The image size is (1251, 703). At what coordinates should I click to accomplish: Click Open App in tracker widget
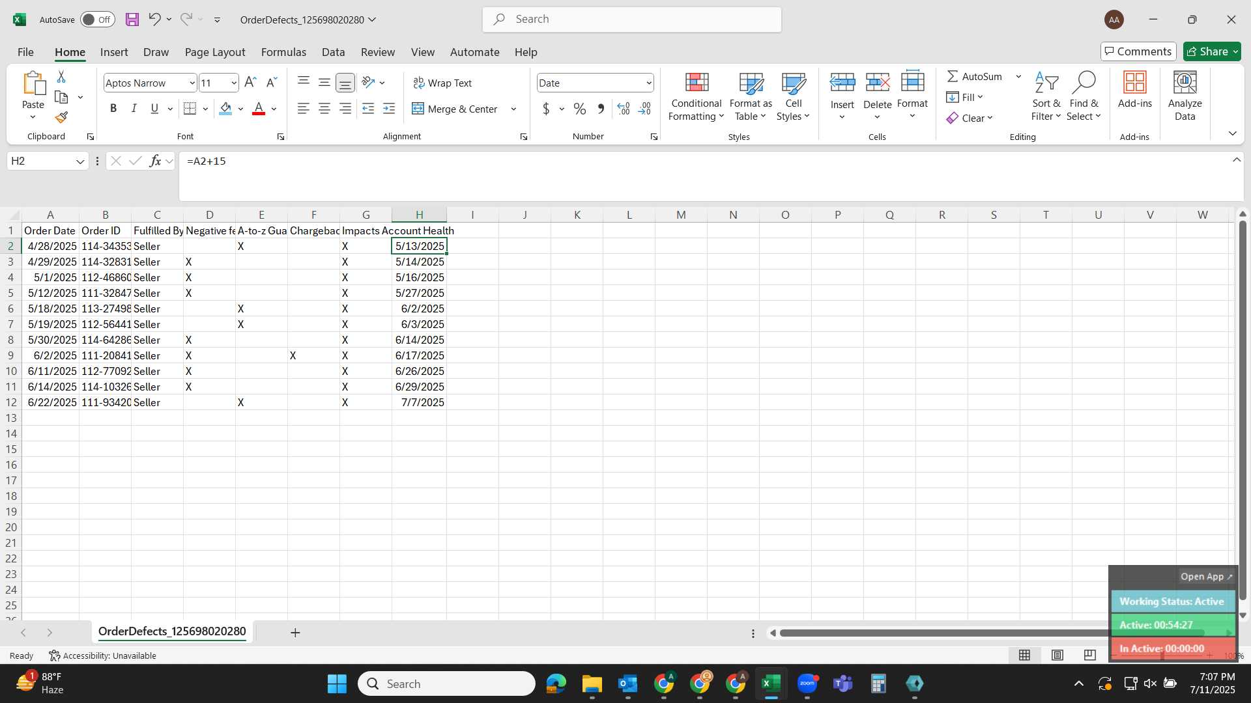[x=1207, y=577]
